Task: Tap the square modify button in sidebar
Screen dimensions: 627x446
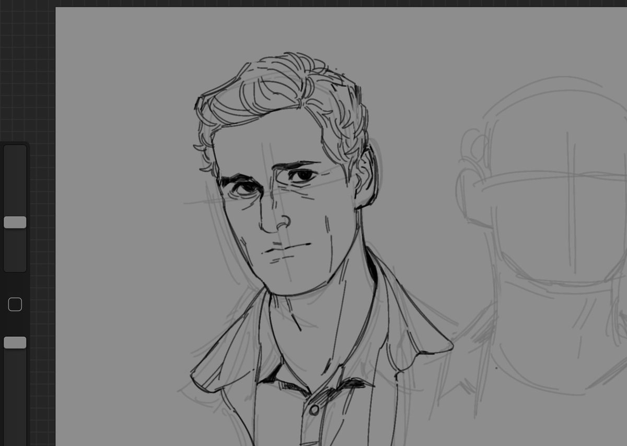Action: click(15, 304)
